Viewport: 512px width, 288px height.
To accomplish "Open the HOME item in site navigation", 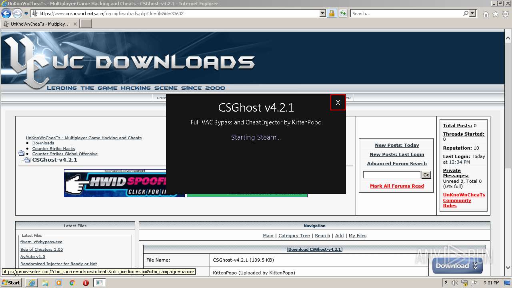I will pos(161,98).
